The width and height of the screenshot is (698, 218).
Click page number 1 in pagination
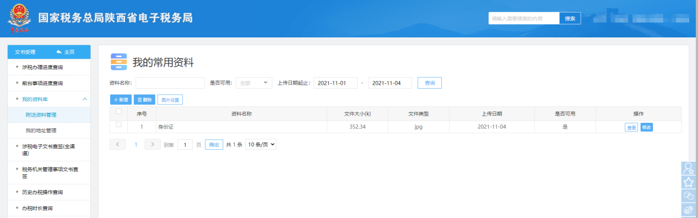point(136,144)
